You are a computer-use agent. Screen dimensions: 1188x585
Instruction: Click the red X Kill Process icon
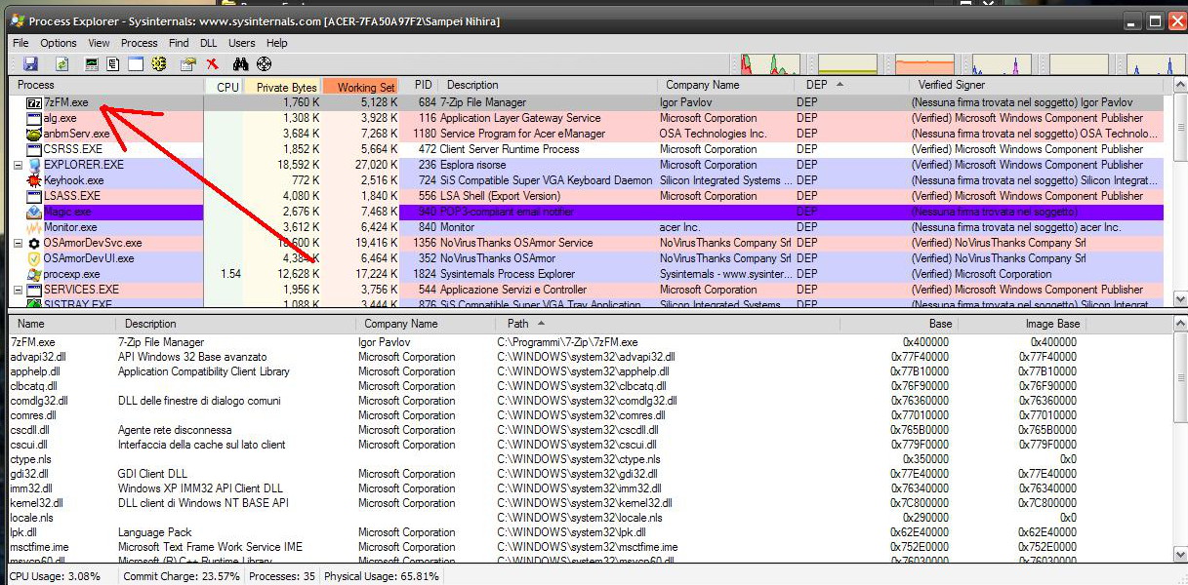point(212,64)
